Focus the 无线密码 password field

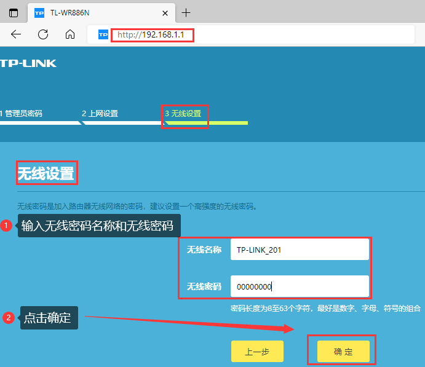click(300, 286)
